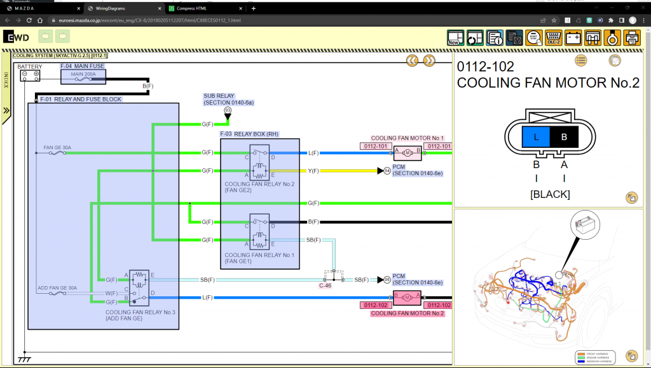Expand the INDEX side panel
The height and width of the screenshot is (368, 651).
6,110
